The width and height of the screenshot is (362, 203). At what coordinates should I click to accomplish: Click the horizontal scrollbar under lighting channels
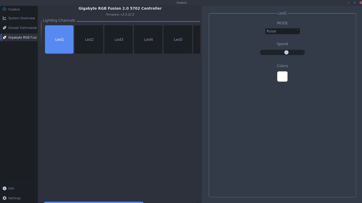94,202
